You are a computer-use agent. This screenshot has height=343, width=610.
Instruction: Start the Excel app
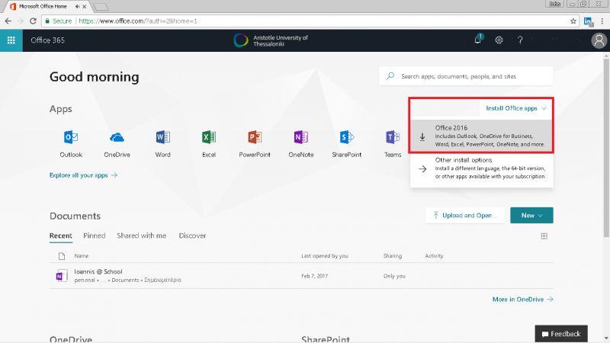coord(209,143)
